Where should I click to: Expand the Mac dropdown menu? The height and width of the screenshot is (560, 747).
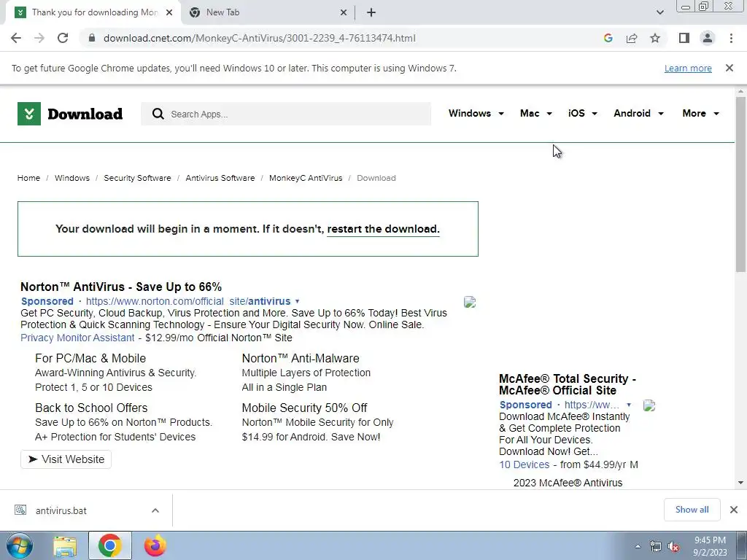(536, 113)
